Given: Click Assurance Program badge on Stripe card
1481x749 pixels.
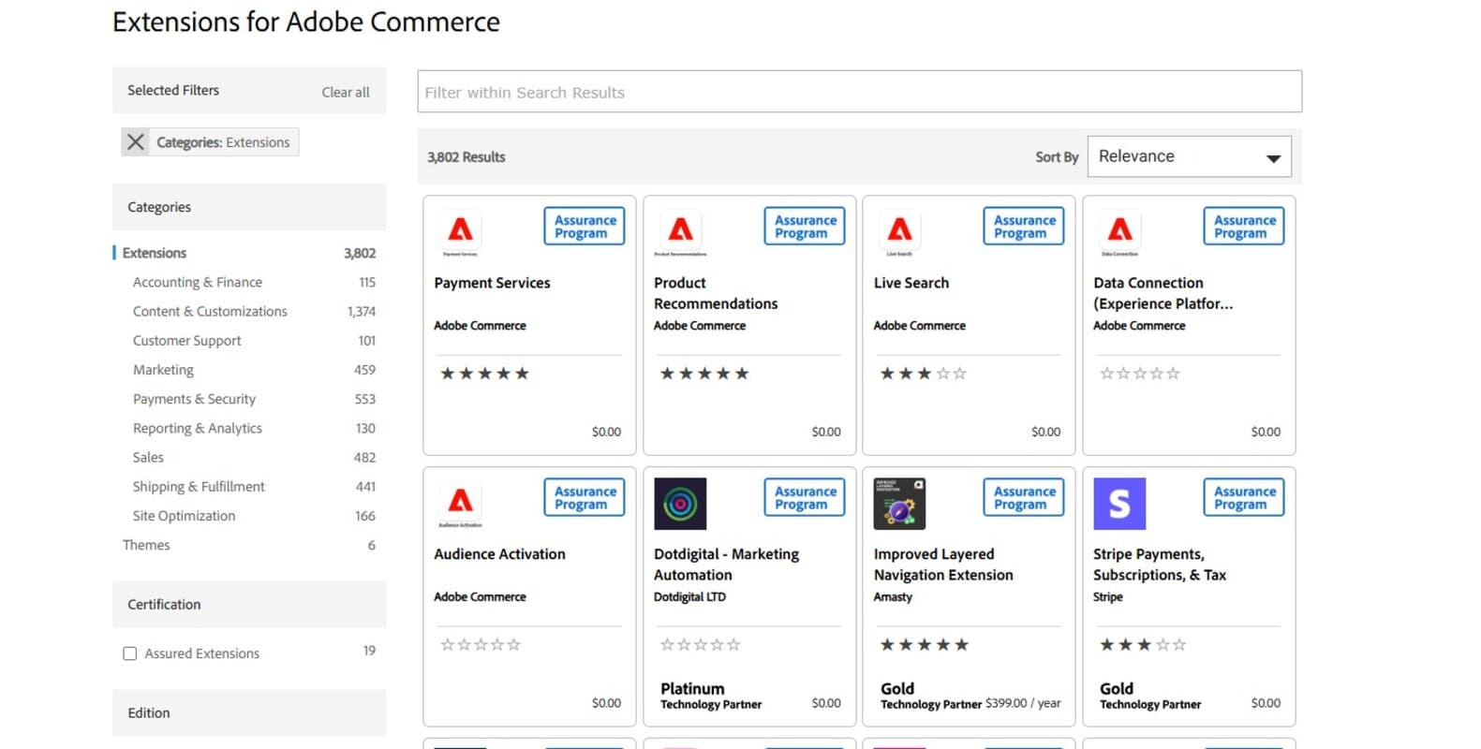Looking at the screenshot, I should 1244,497.
